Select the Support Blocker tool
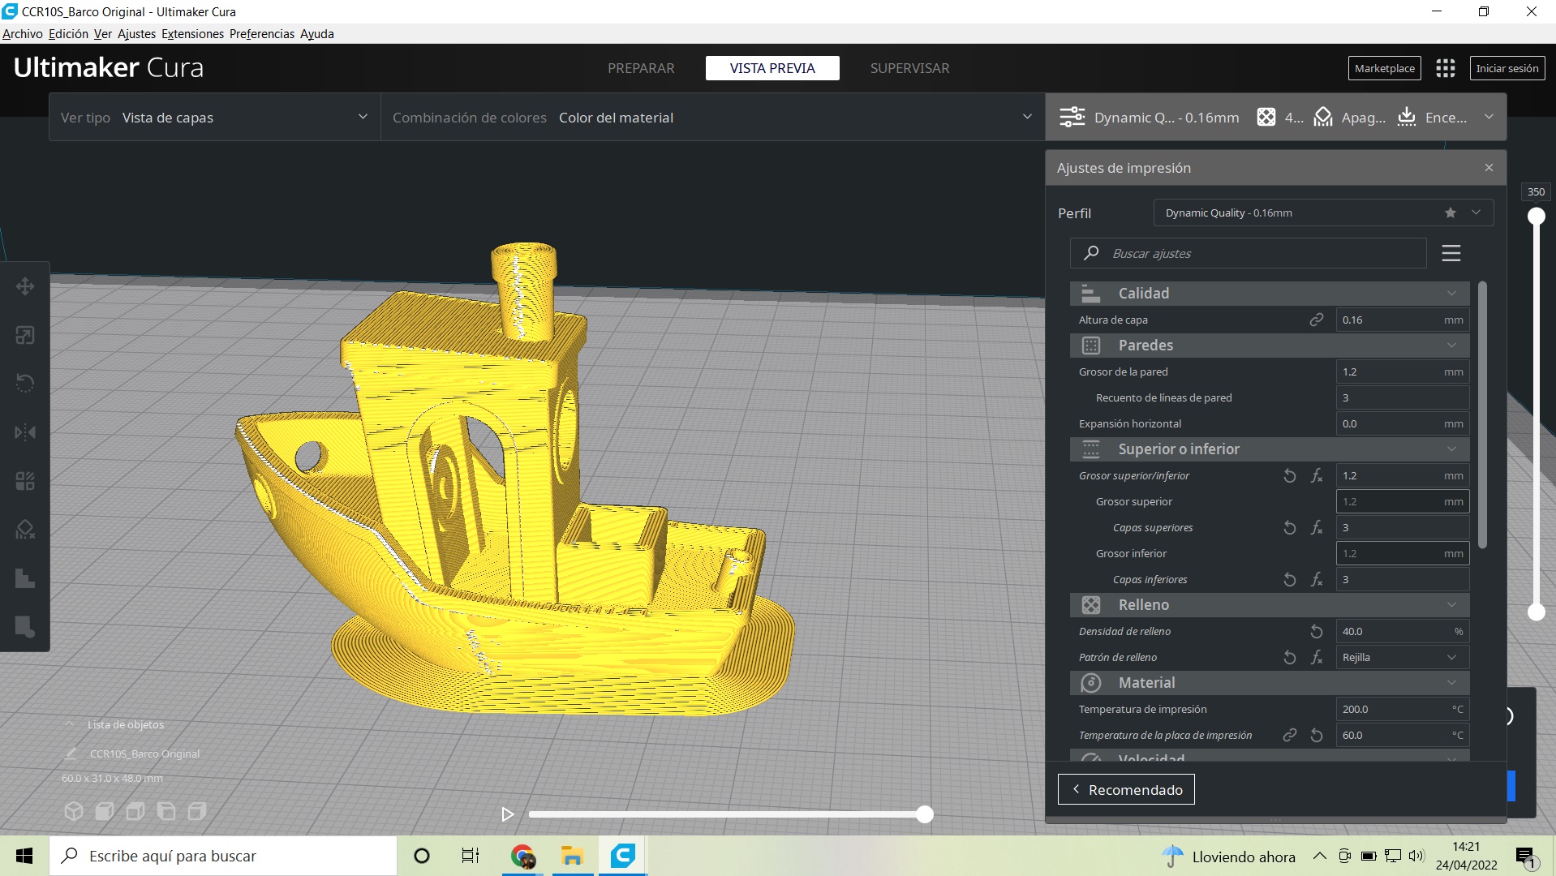The width and height of the screenshot is (1556, 876). 25,530
